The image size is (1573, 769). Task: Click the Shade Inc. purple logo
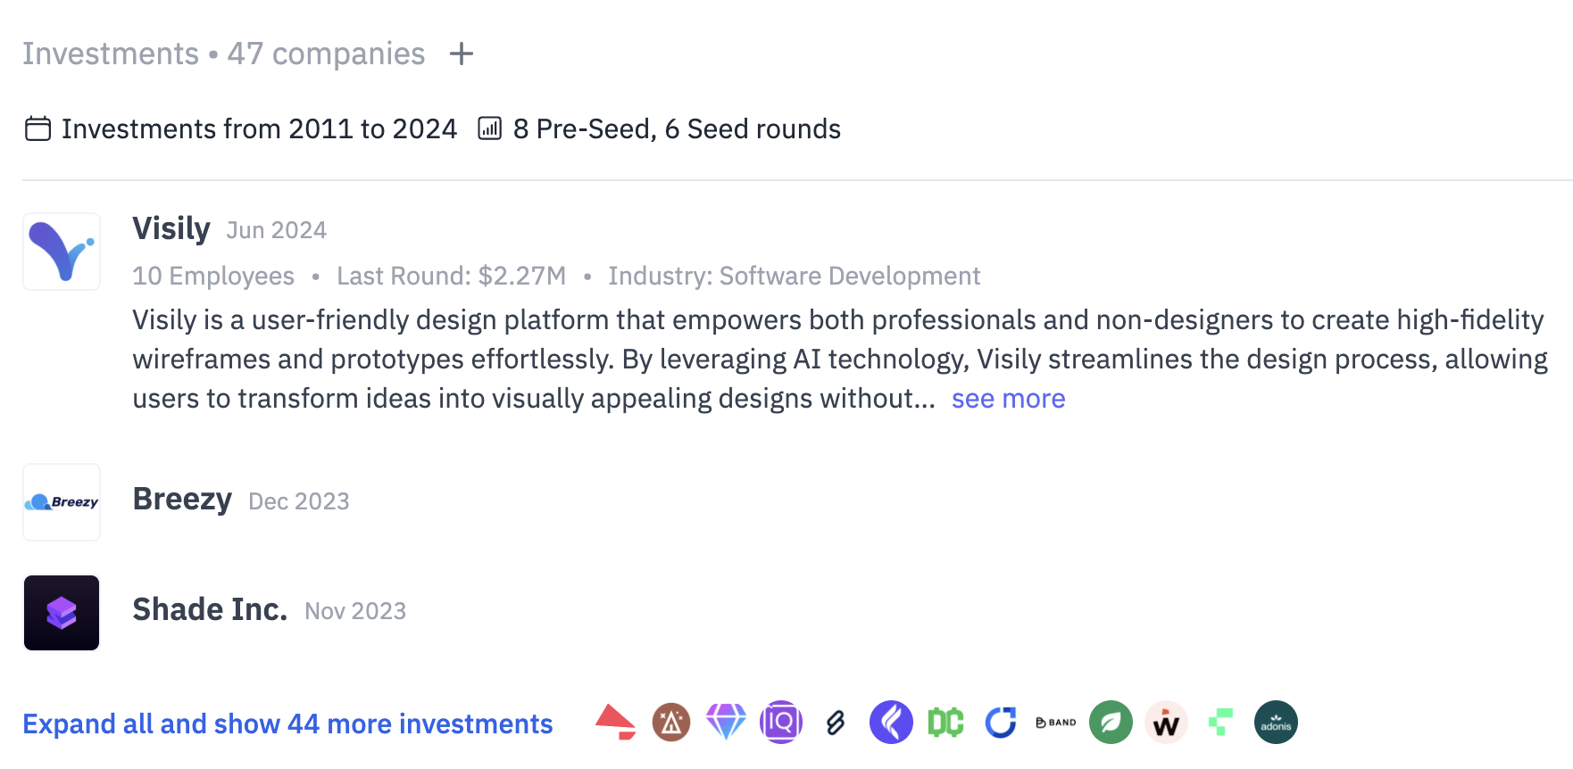(62, 613)
